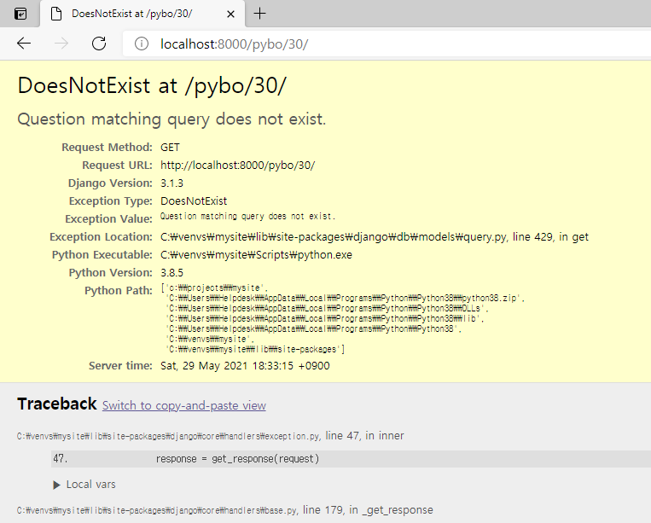This screenshot has width=651, height=523.
Task: Click the Python Path label
Action: pos(119,291)
